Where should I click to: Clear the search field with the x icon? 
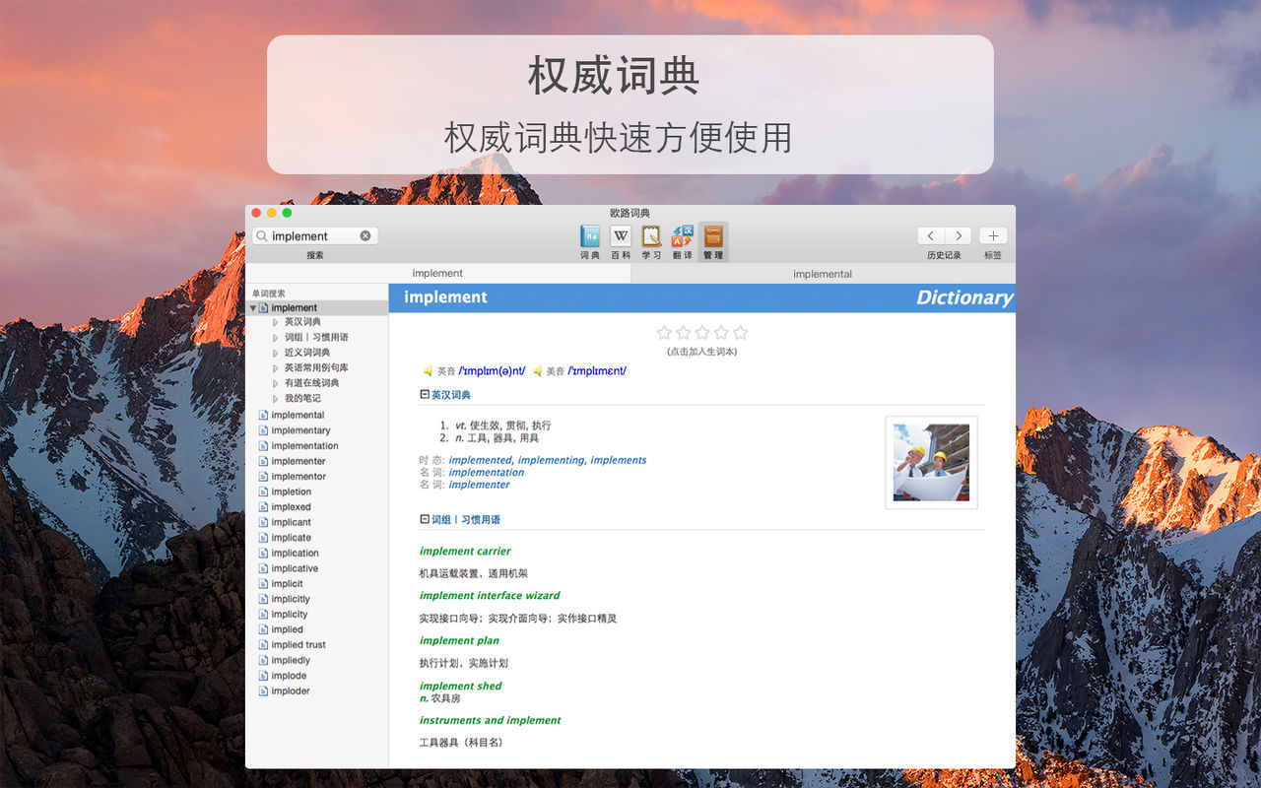click(x=365, y=236)
